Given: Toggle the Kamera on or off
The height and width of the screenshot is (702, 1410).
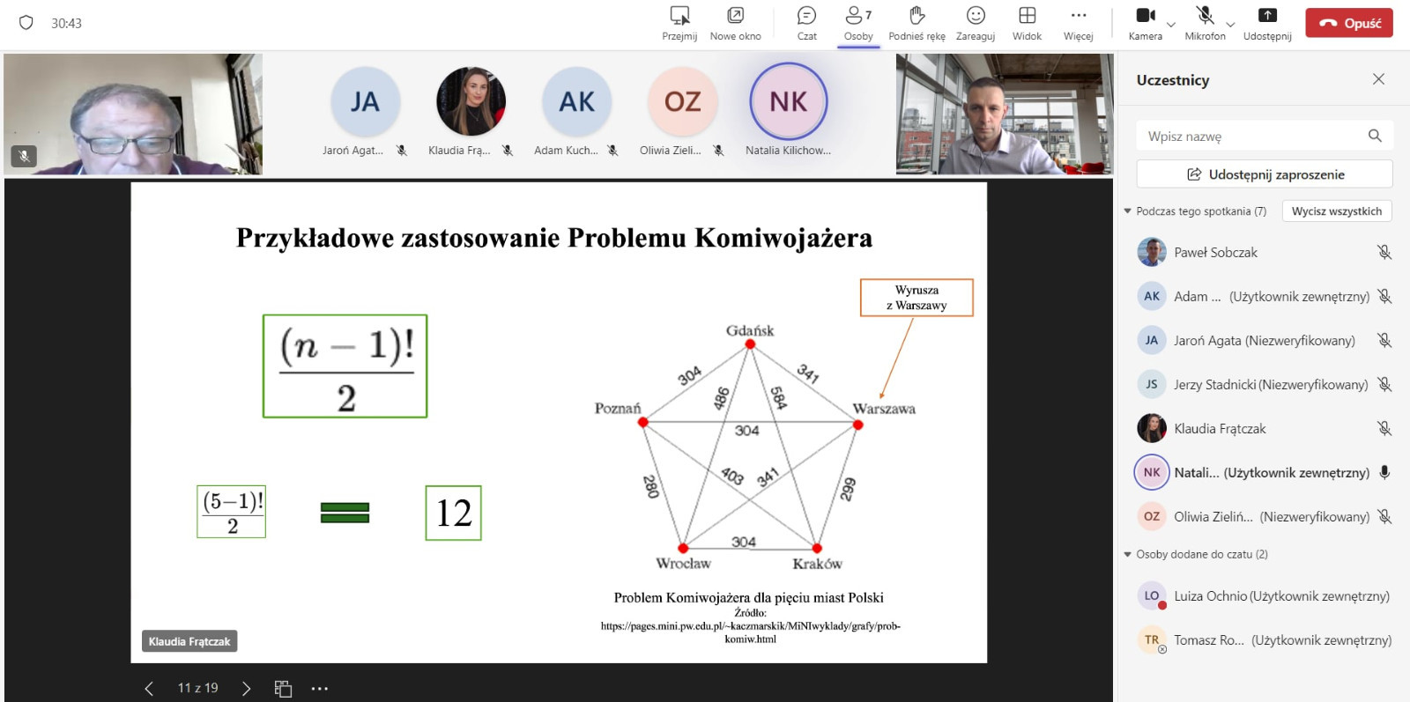Looking at the screenshot, I should point(1145,16).
